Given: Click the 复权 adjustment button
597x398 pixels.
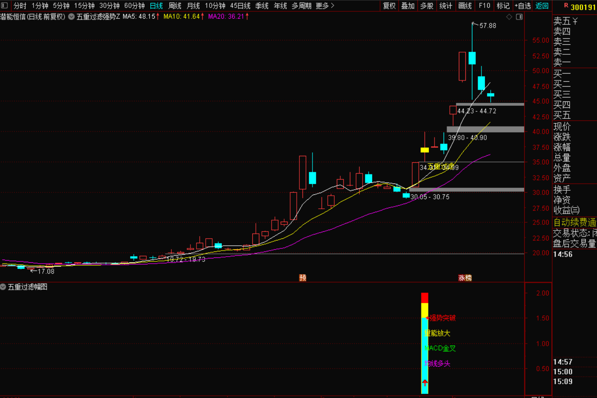Looking at the screenshot, I should pos(389,6).
